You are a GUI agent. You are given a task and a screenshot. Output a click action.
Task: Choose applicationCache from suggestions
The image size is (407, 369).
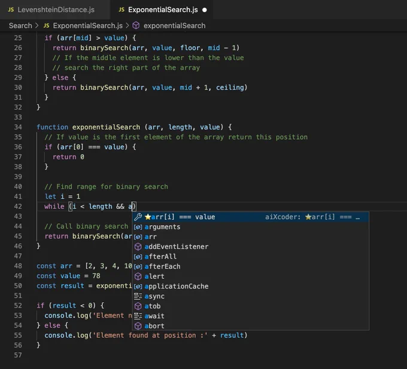point(250,286)
